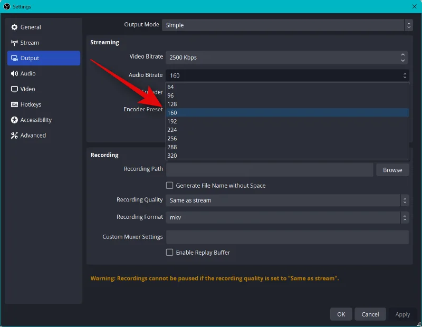Switch to Stream settings
422x327 pixels.
point(44,43)
